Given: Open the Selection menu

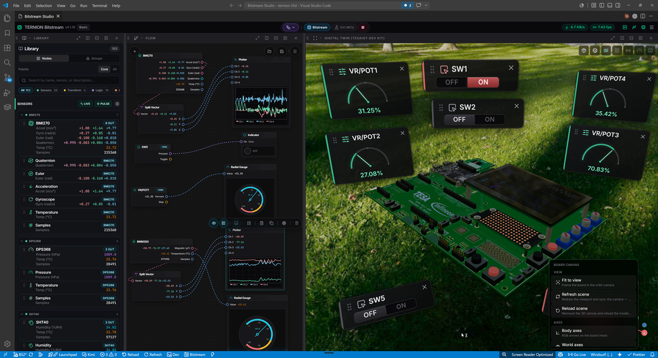Looking at the screenshot, I should pos(44,5).
